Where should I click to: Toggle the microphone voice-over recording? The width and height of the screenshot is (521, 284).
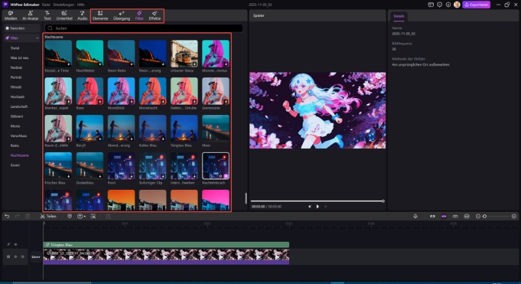click(415, 216)
